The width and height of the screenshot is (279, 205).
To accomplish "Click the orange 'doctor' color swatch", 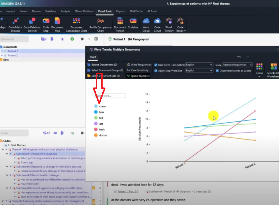I will click(x=96, y=135).
